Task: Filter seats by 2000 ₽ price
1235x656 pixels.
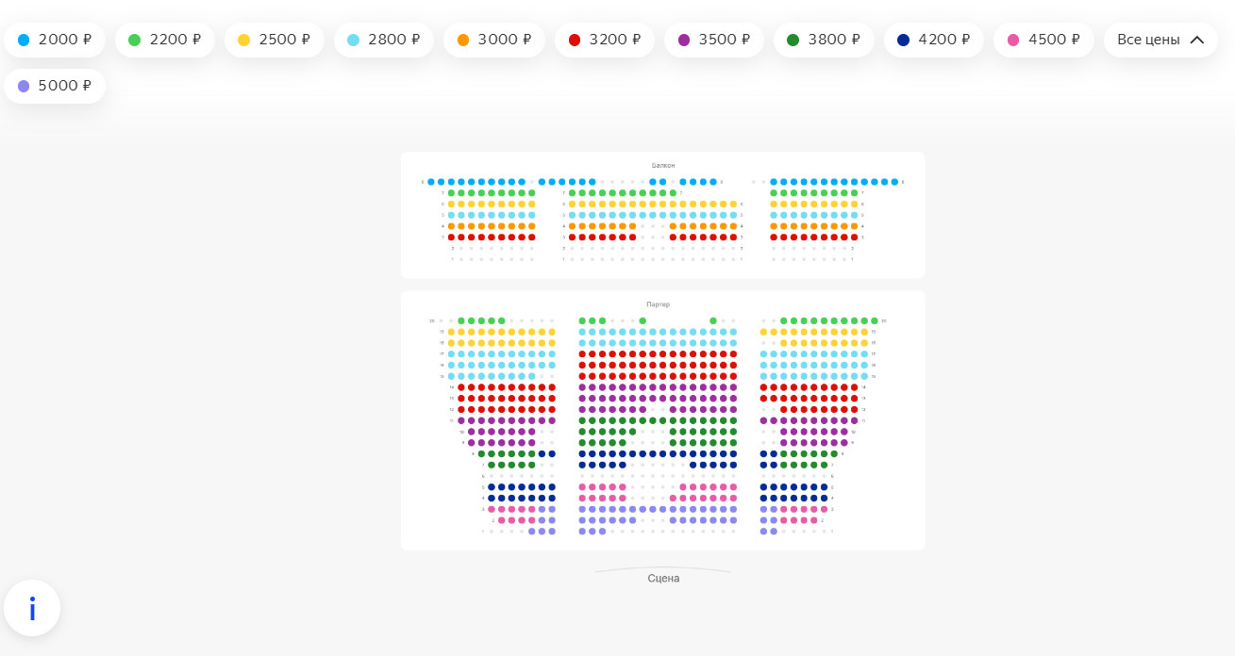Action: coord(55,40)
